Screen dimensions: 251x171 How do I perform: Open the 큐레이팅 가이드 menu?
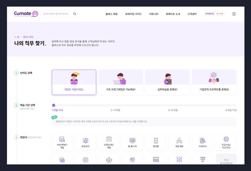[133, 14]
